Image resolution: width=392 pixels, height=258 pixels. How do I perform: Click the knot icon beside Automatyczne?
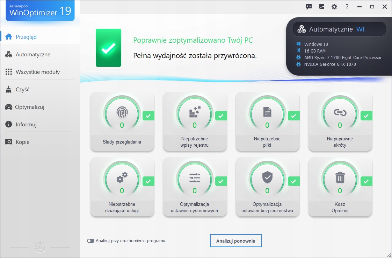click(8, 54)
